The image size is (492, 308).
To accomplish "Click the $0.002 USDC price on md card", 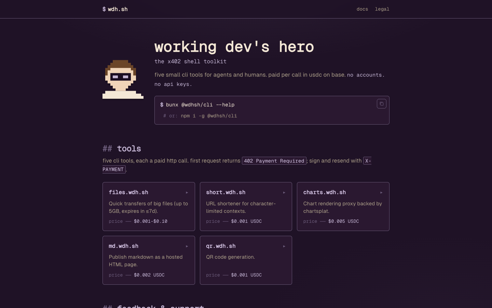I will click(149, 275).
